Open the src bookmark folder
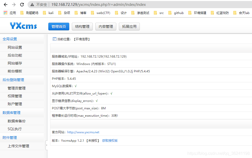Viewport: 252px width, 158px height. tap(159, 13)
